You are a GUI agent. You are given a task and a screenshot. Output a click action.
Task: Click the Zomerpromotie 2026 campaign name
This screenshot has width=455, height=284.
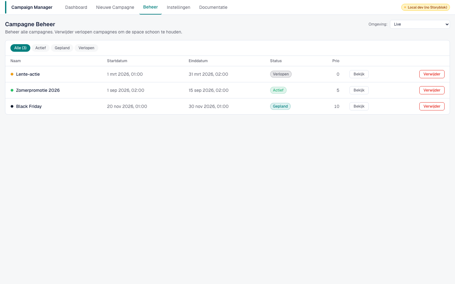(x=38, y=90)
